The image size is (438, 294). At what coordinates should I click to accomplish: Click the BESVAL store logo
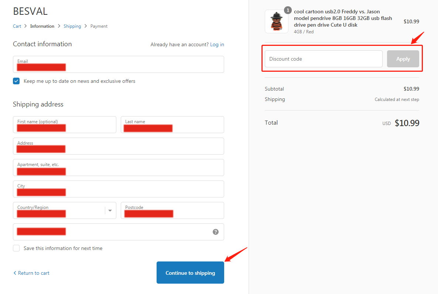pyautogui.click(x=30, y=11)
